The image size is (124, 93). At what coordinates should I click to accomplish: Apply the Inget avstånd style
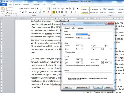coord(94,10)
